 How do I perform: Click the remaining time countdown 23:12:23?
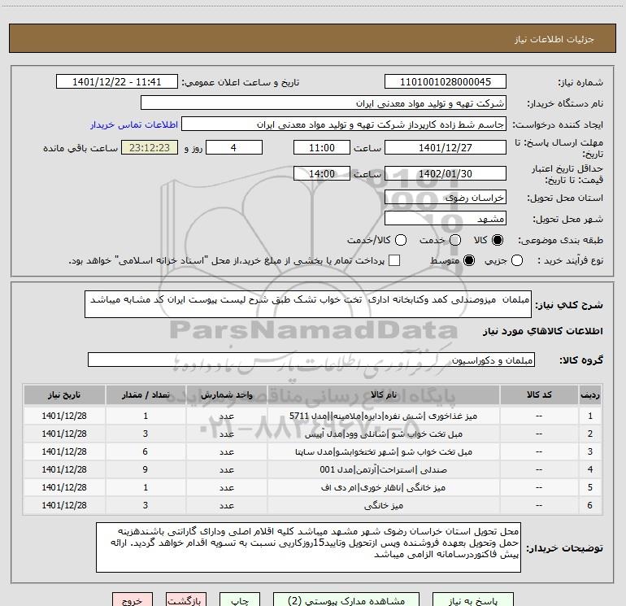coord(150,147)
